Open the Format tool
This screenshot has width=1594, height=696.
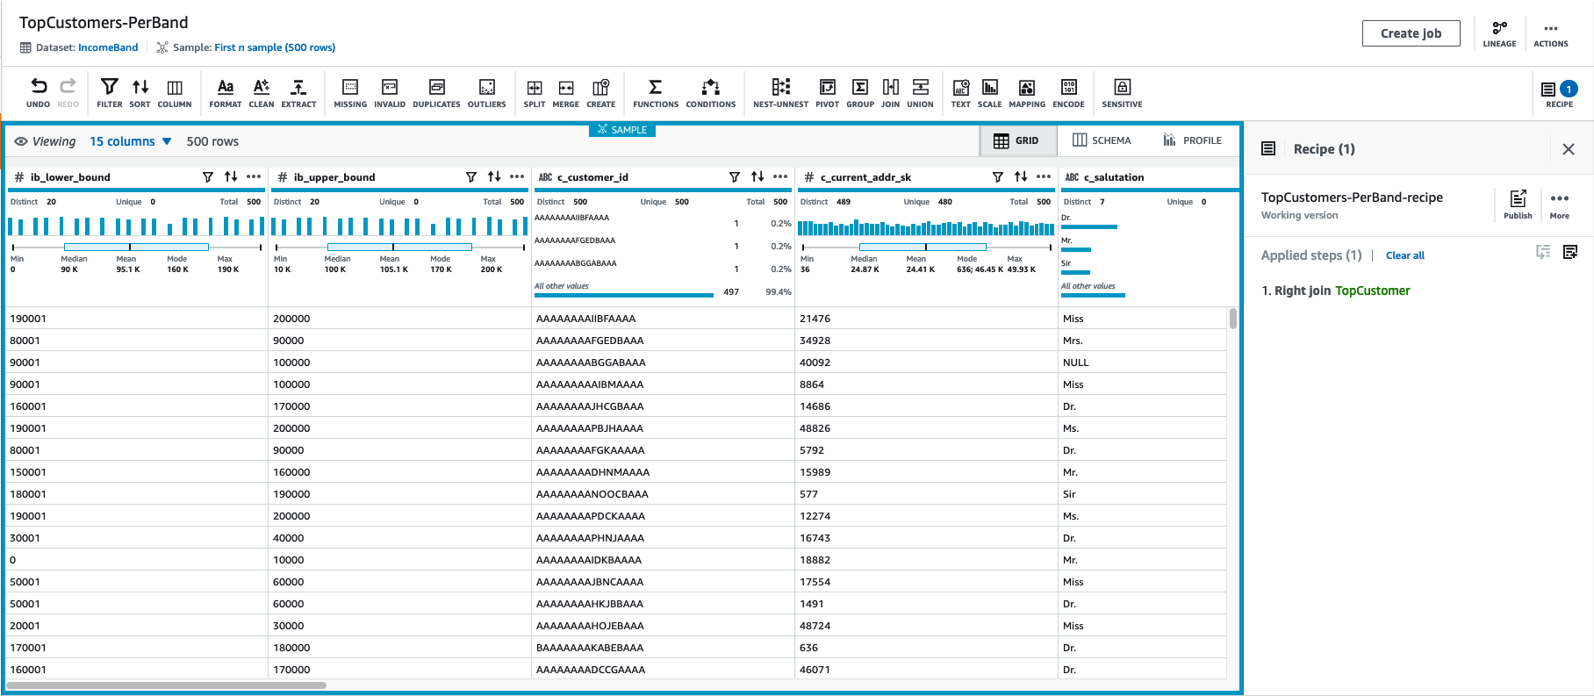[x=226, y=92]
